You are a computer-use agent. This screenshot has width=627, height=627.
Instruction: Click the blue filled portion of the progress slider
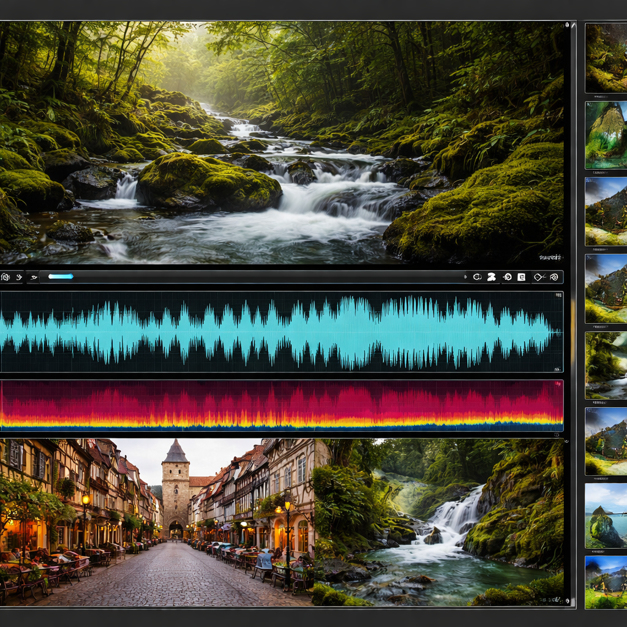61,277
